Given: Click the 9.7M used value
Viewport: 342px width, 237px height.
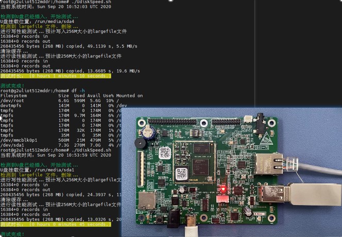Looking at the screenshot, I should pyautogui.click(x=79, y=115).
